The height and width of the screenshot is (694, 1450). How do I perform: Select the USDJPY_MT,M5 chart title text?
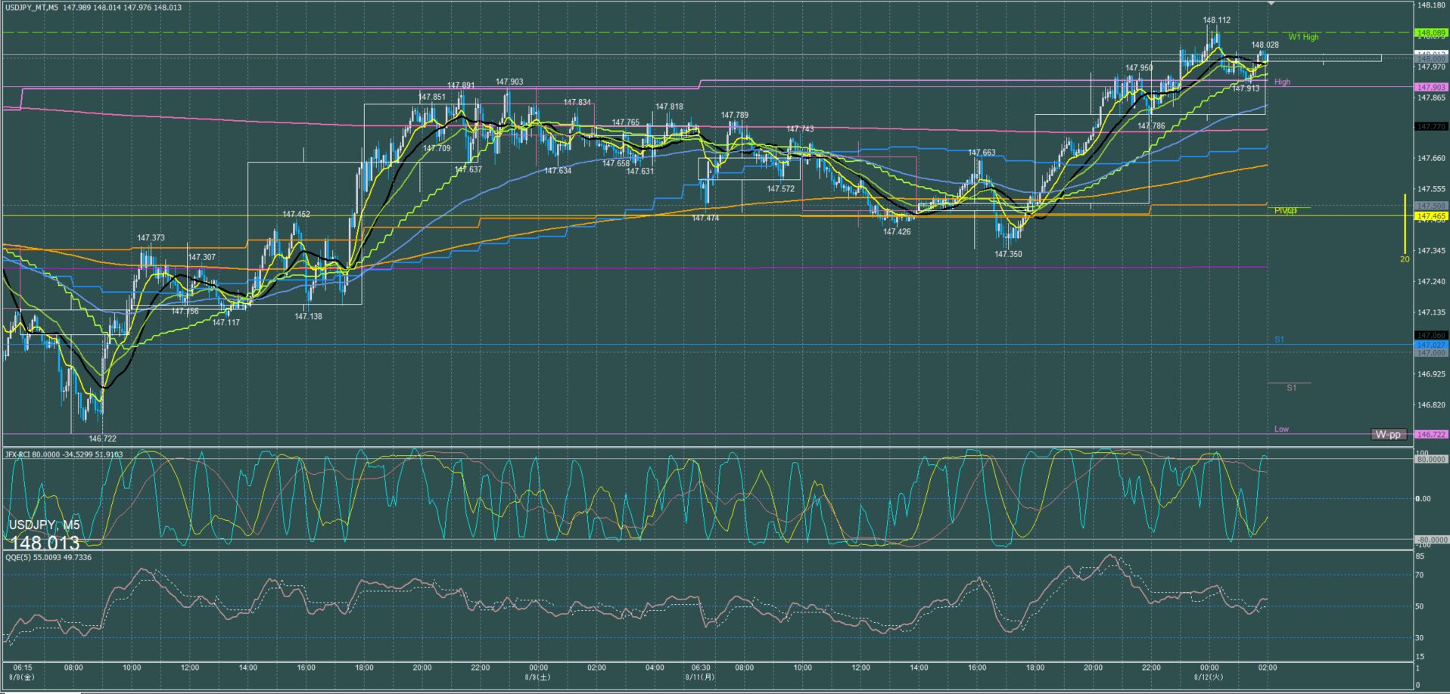click(x=32, y=8)
